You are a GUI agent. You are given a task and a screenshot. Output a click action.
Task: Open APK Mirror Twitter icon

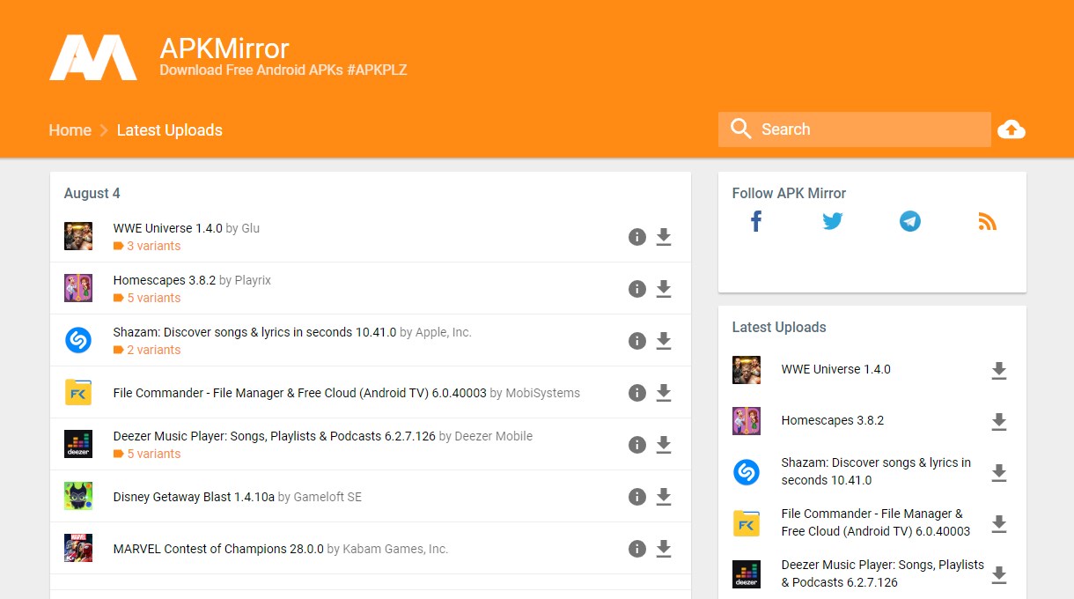(833, 221)
